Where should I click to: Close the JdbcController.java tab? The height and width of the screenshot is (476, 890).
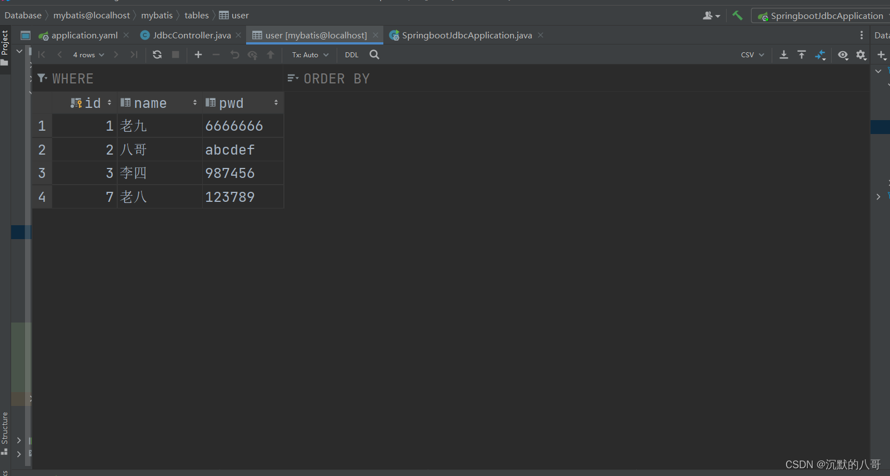(238, 35)
